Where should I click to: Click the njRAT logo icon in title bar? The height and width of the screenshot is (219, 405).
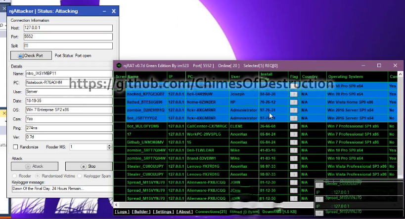119,66
